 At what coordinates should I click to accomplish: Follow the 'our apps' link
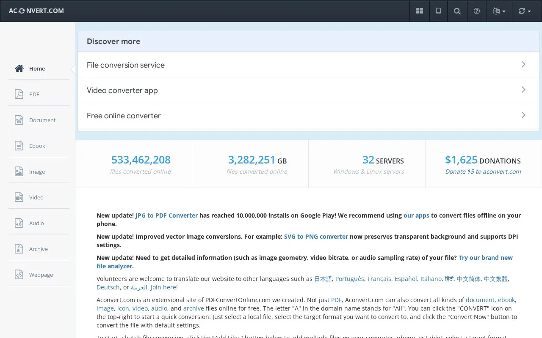pos(416,215)
